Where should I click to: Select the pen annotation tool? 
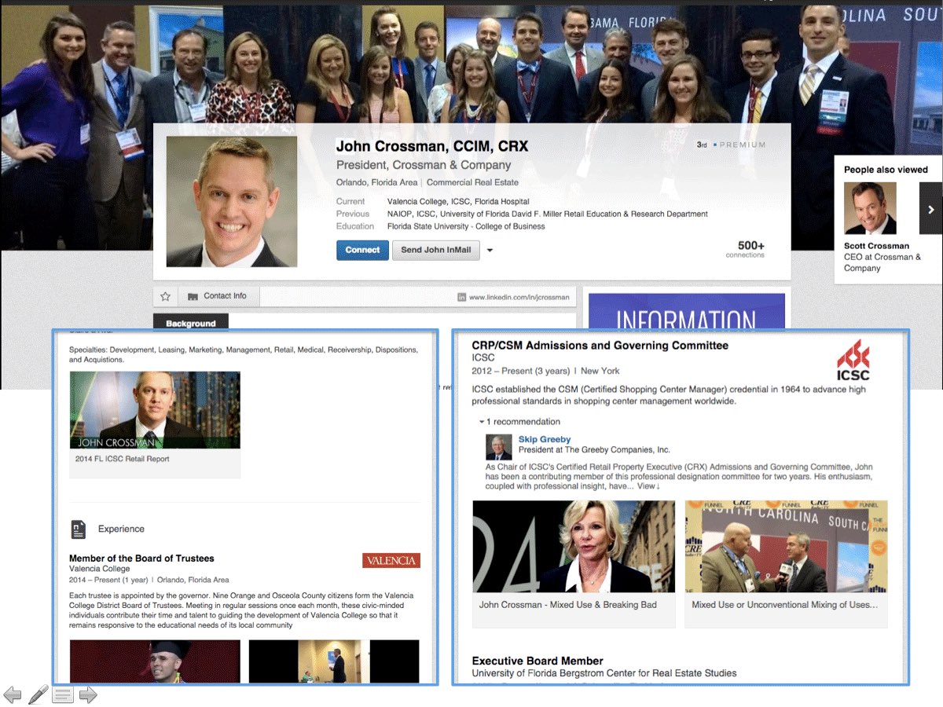pyautogui.click(x=38, y=694)
